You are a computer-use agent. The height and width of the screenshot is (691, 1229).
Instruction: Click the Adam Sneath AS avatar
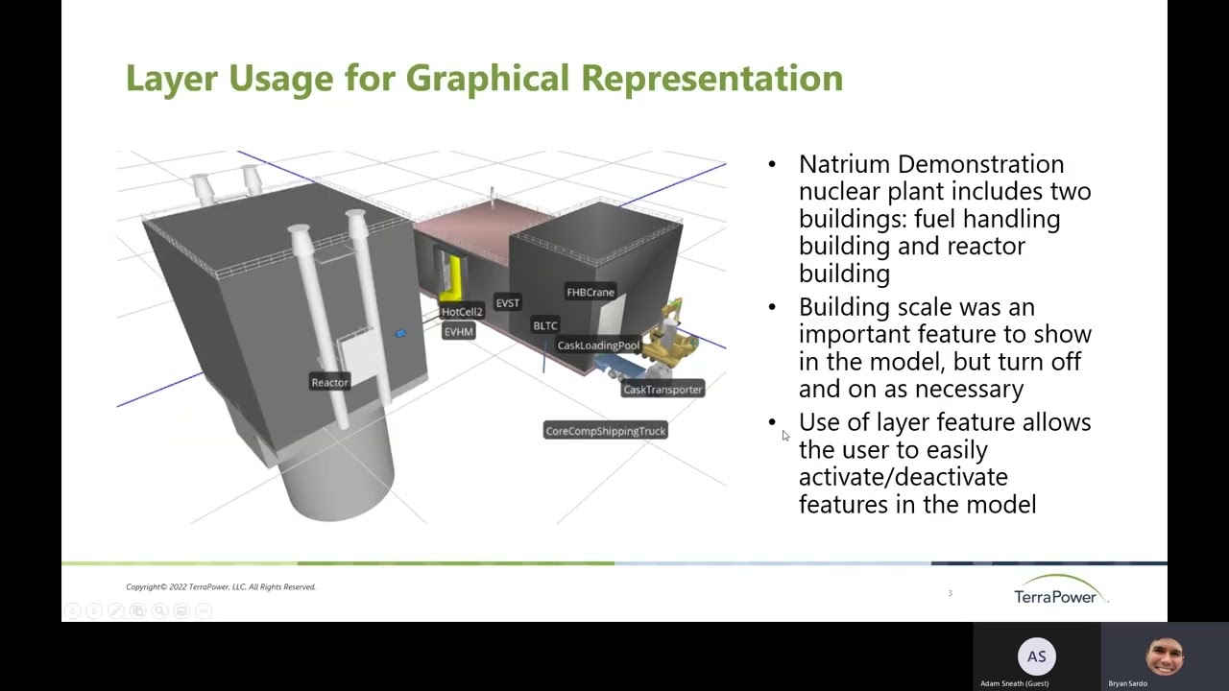pos(1036,656)
